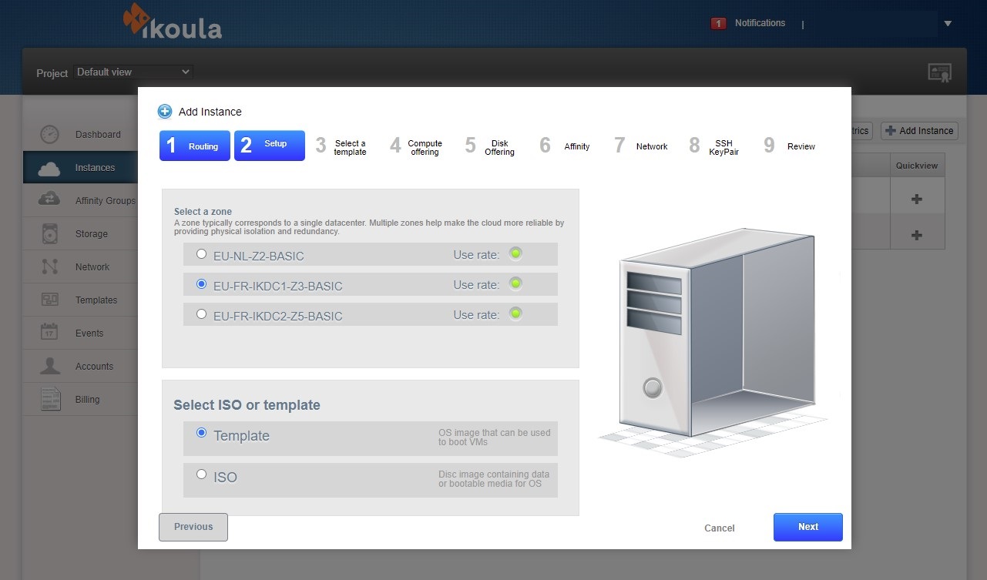The width and height of the screenshot is (987, 580).
Task: Choose the ISO radio option
Action: [x=202, y=474]
